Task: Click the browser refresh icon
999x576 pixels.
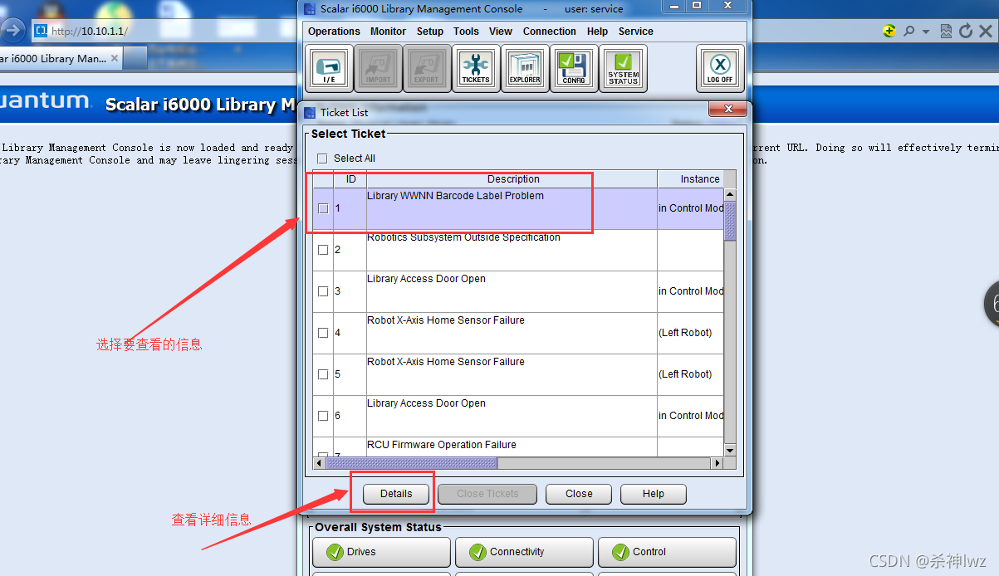Action: 966,31
